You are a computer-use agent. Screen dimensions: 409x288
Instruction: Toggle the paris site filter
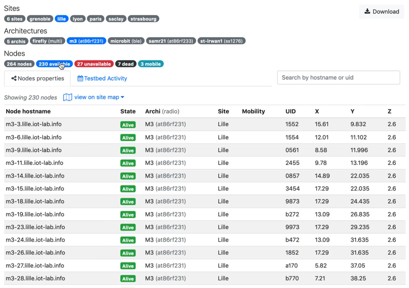pyautogui.click(x=96, y=19)
